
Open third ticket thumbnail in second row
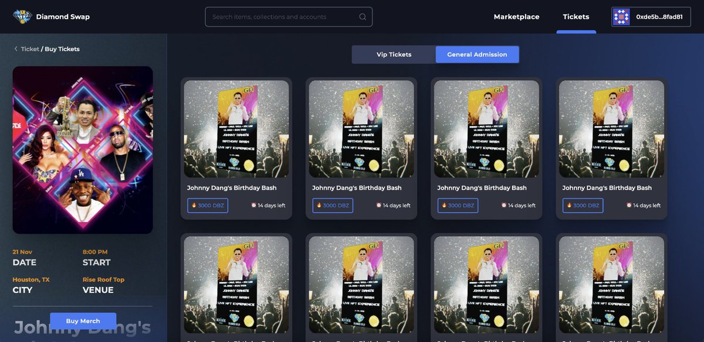tap(486, 285)
